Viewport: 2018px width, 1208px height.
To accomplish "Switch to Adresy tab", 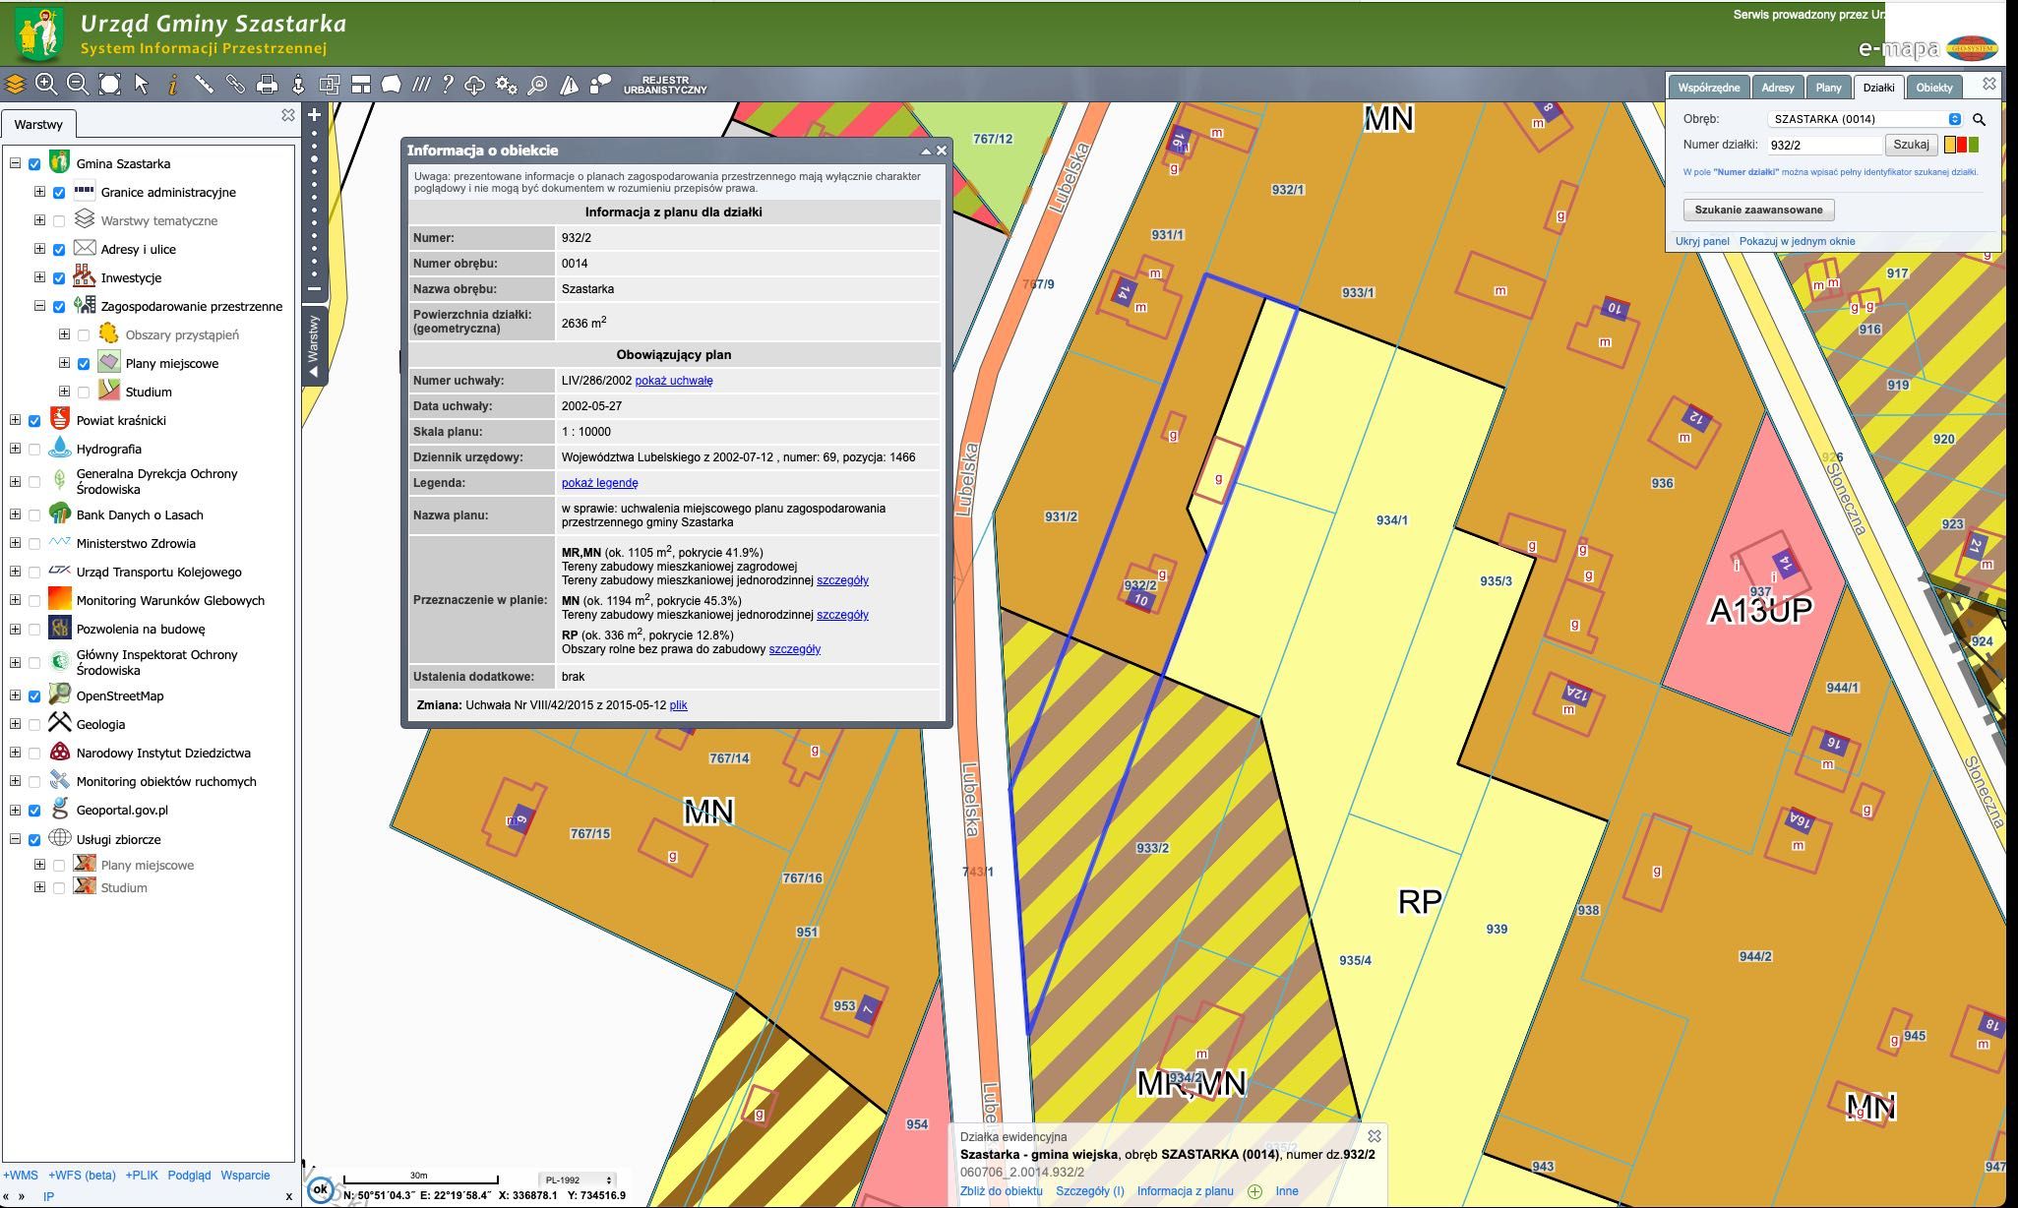I will (x=1778, y=88).
